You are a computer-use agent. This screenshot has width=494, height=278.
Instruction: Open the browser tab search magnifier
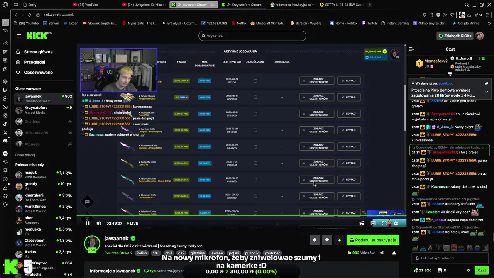[467, 5]
